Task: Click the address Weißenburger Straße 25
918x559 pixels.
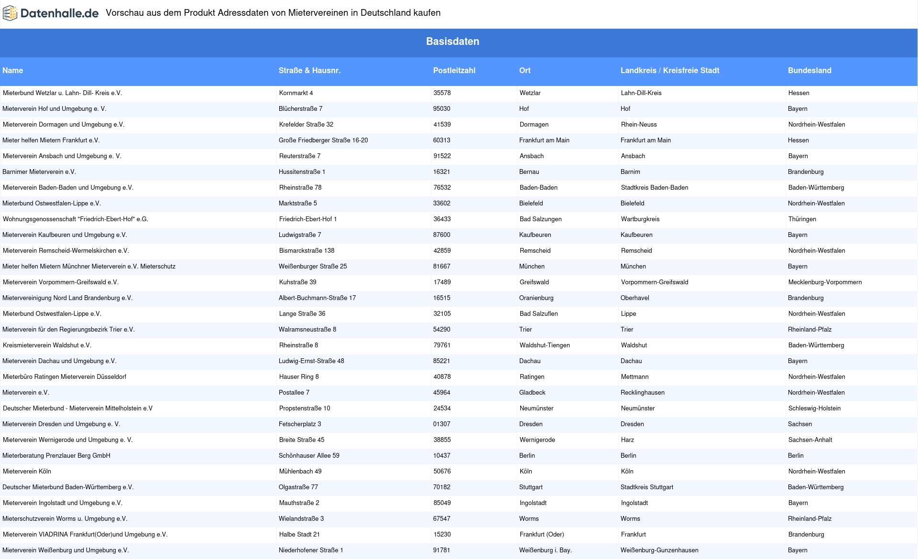Action: pyautogui.click(x=313, y=267)
